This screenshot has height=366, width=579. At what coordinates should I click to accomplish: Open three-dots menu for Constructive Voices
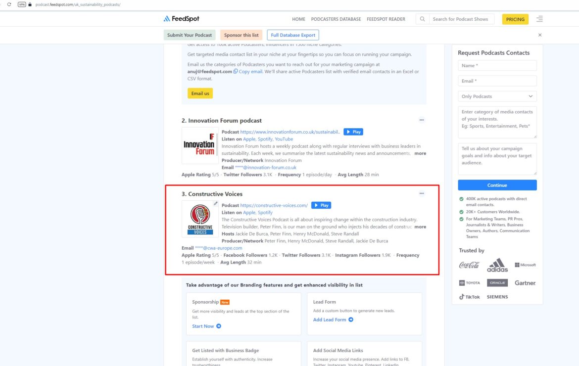click(x=421, y=193)
